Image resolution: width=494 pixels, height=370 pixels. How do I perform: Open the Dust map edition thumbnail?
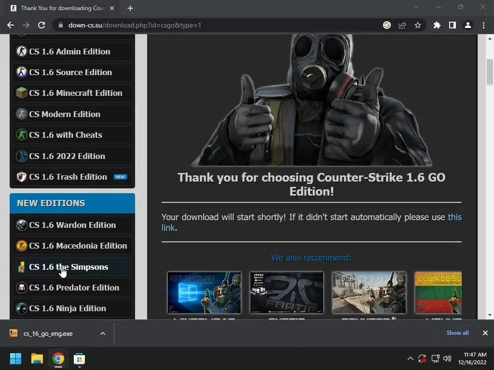(369, 292)
